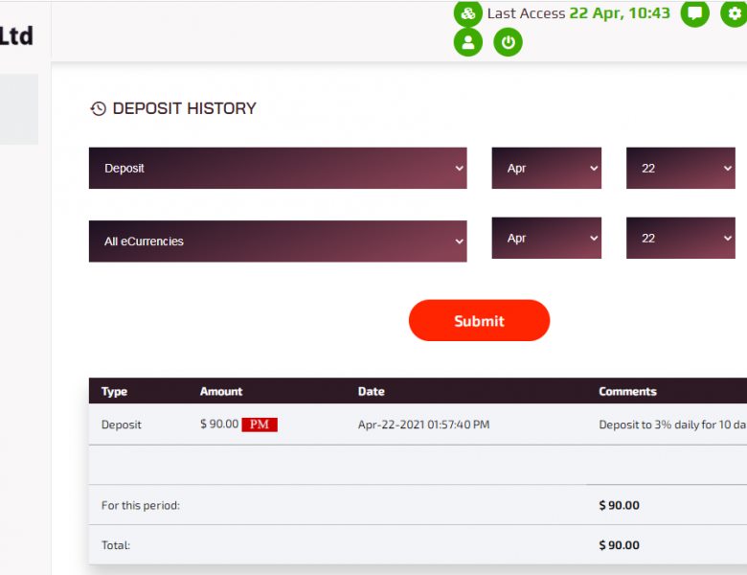Screen dimensions: 747x575
Task: Open the green user profile icon
Action: [x=467, y=42]
